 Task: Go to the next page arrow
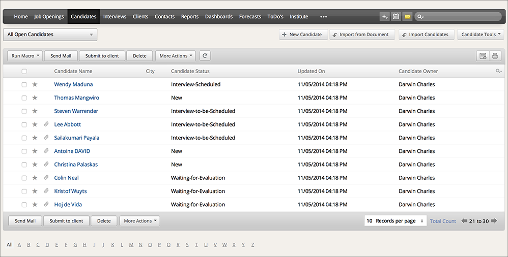click(494, 221)
